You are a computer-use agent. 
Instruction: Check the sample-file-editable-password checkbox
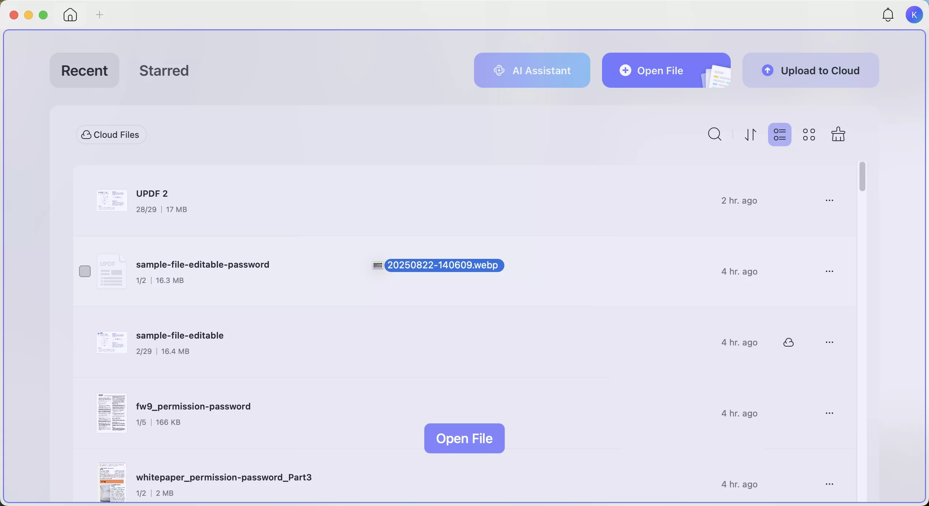(85, 271)
